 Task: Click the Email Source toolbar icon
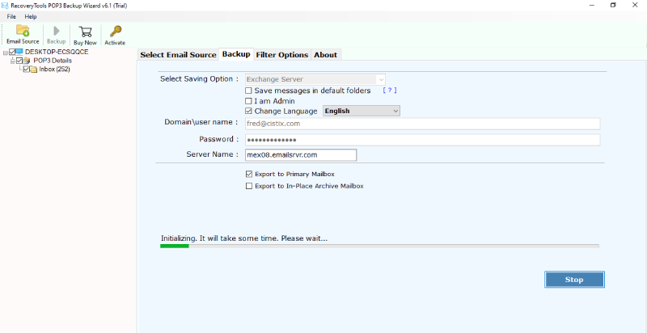tap(23, 31)
